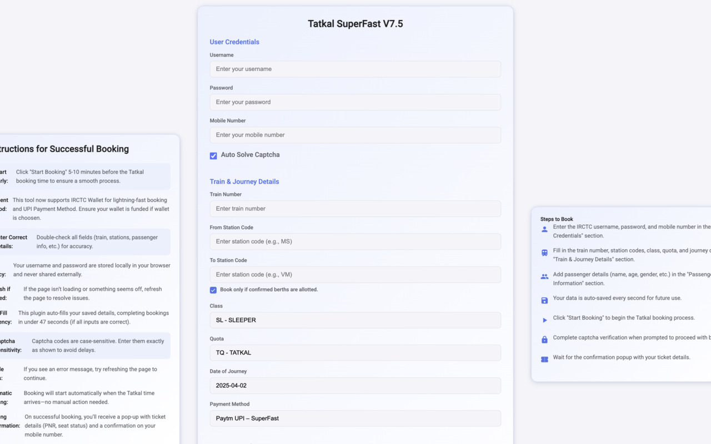Click the passengers group icon for passenger details step

(x=544, y=276)
